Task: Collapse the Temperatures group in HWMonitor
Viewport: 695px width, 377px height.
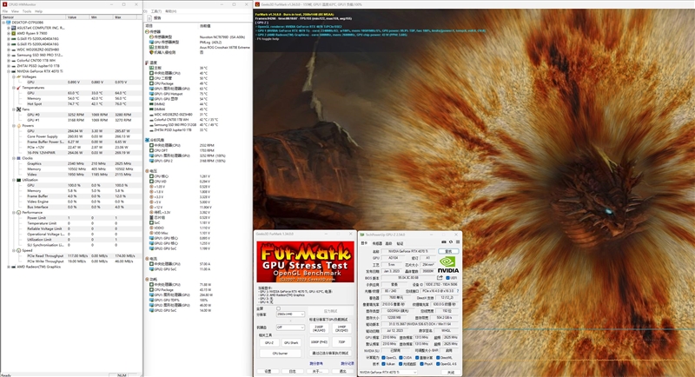Action: pos(14,88)
